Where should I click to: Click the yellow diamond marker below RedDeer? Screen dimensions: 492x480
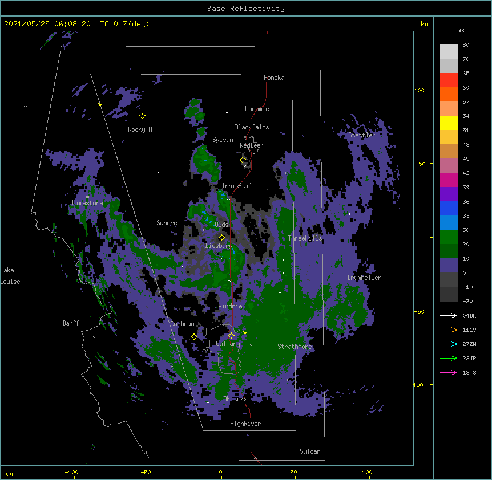point(243,160)
